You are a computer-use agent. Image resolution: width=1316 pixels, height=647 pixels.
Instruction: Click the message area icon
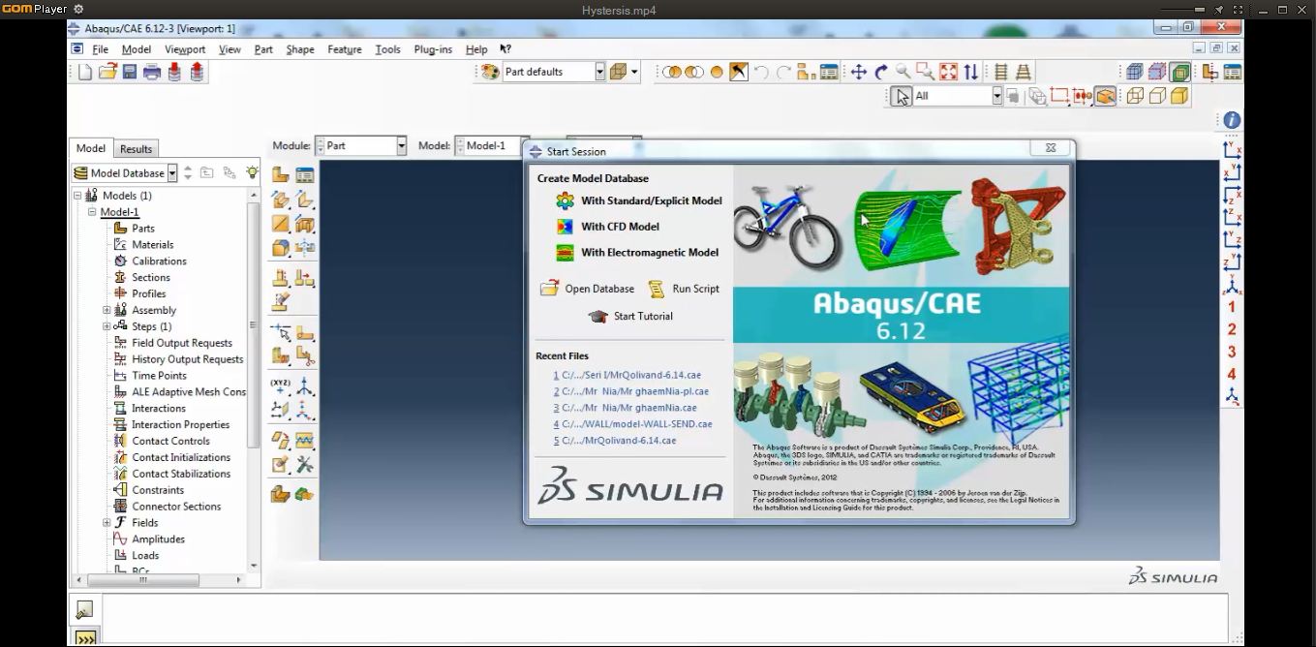point(85,609)
